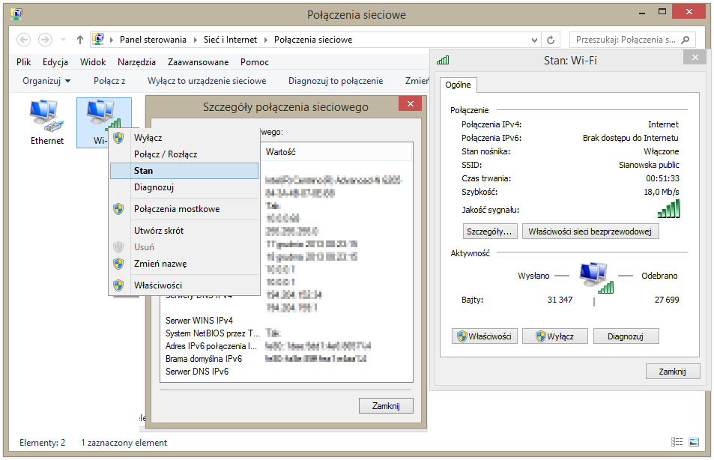This screenshot has width=714, height=460.
Task: Click the SSID value Sianowska public
Action: pyautogui.click(x=649, y=165)
